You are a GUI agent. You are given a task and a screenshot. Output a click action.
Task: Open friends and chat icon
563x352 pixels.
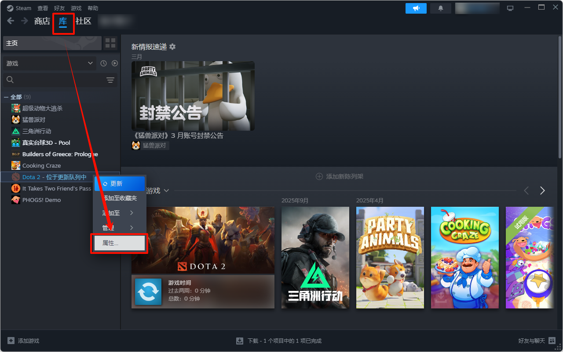click(552, 341)
